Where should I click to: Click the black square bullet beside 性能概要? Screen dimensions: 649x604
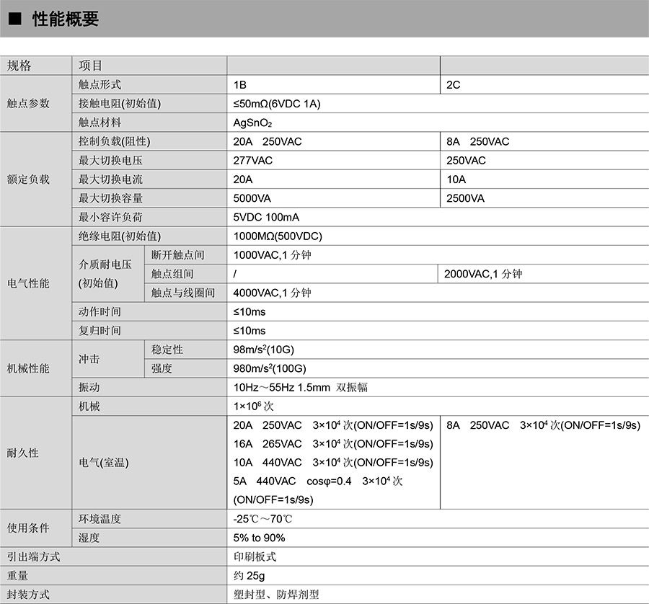(14, 19)
